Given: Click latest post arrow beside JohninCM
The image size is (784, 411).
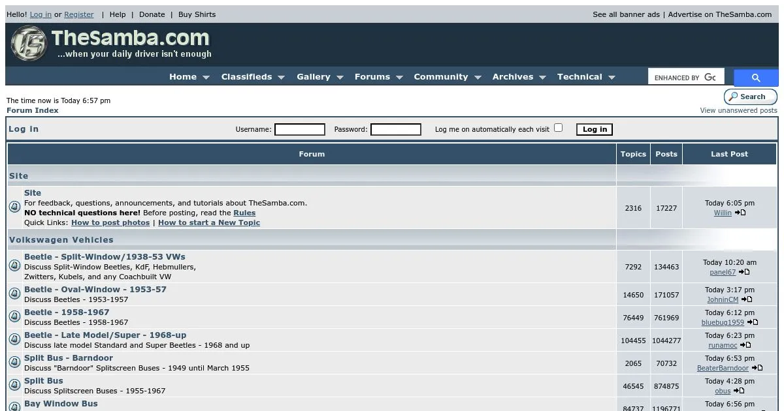Looking at the screenshot, I should pyautogui.click(x=746, y=299).
